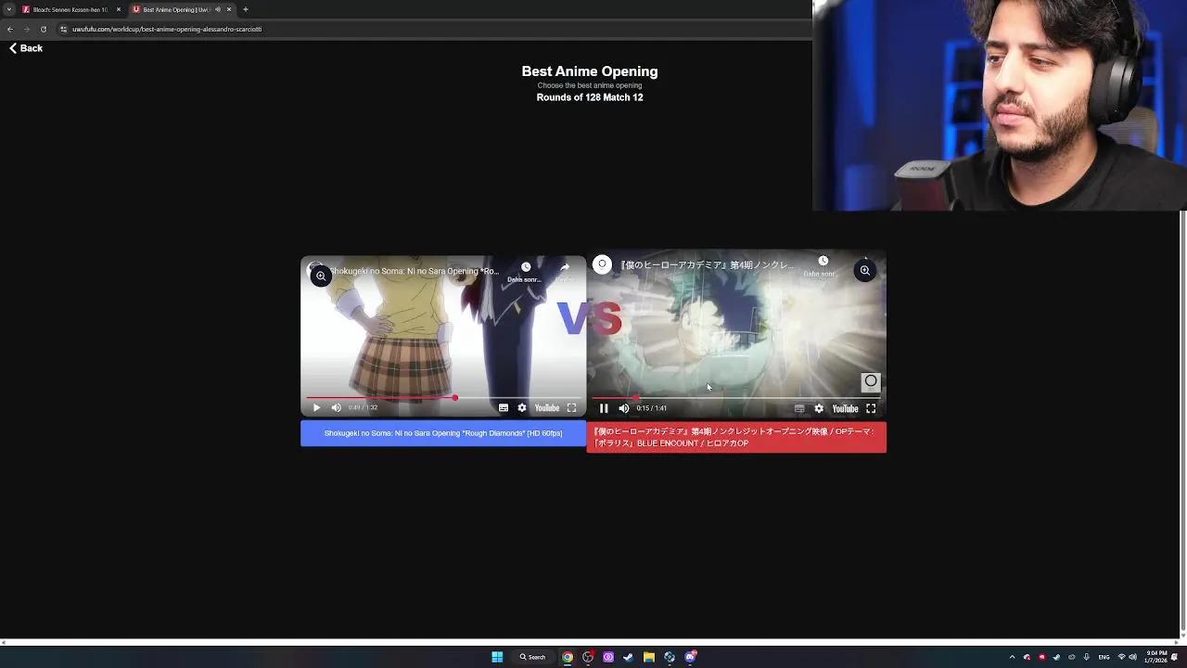The height and width of the screenshot is (668, 1187).
Task: Open settings gear on left video
Action: [x=522, y=407]
